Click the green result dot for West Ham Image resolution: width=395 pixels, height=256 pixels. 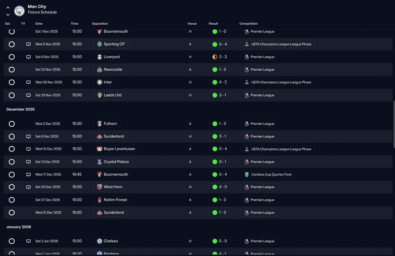215,187
